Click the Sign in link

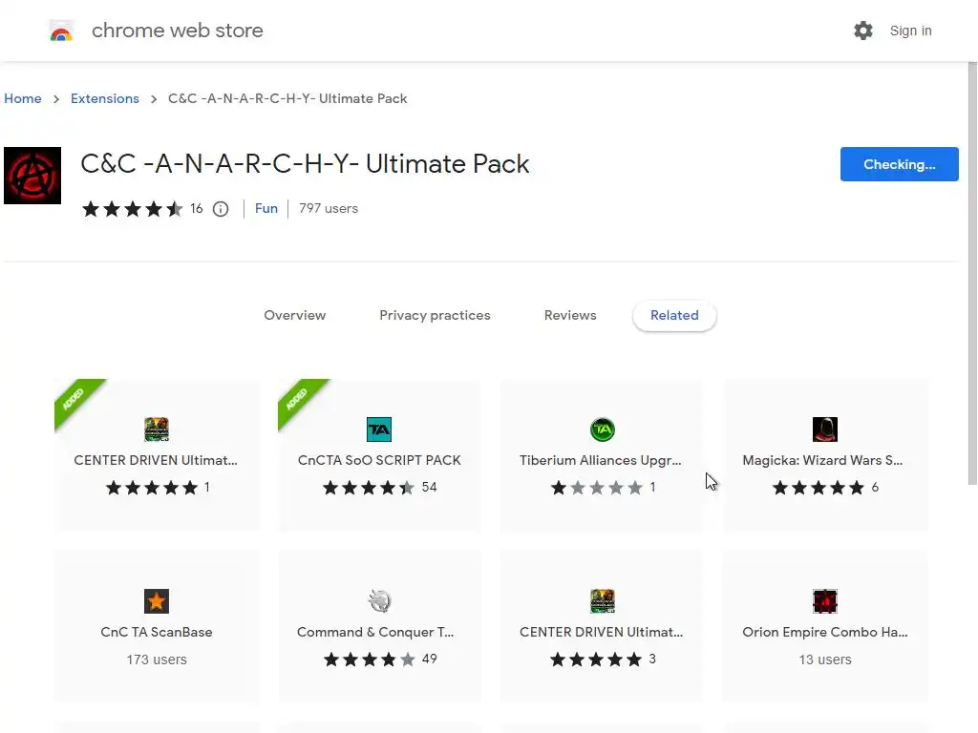click(910, 31)
